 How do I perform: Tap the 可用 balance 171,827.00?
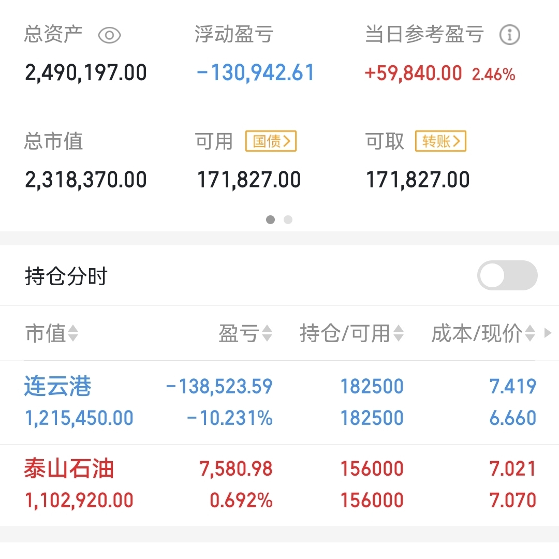(249, 179)
